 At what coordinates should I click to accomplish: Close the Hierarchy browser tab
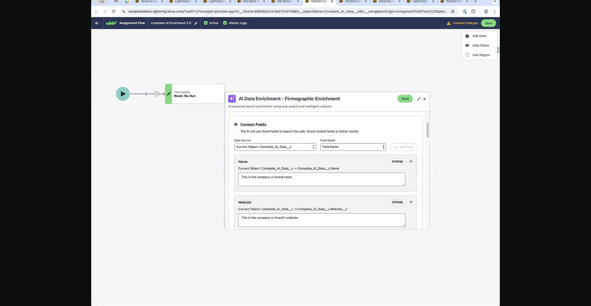coord(400,2)
